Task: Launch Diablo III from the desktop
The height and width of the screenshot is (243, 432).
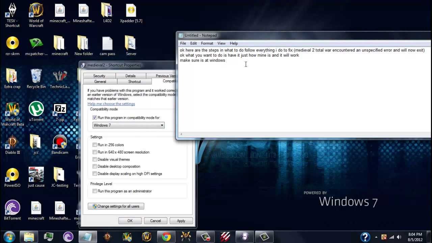Action: point(12,144)
